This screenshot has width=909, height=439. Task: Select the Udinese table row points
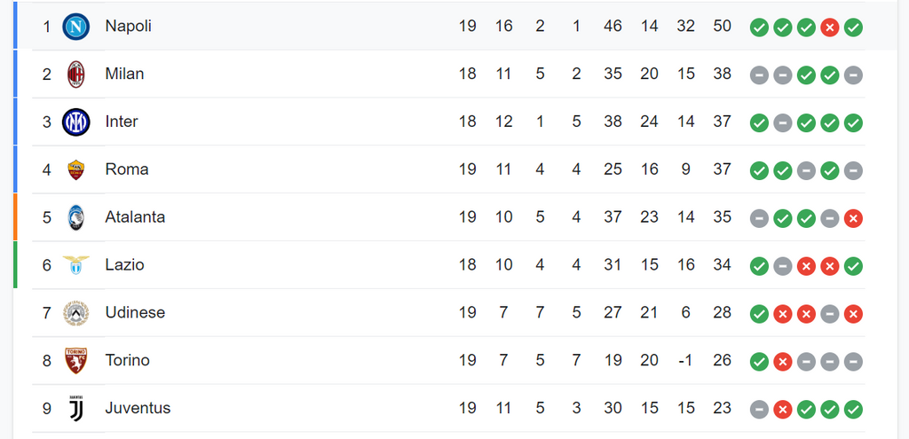point(723,313)
